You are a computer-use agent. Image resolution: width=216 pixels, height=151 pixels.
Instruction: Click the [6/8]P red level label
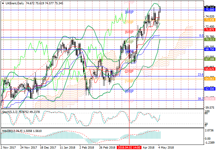tap(129, 32)
